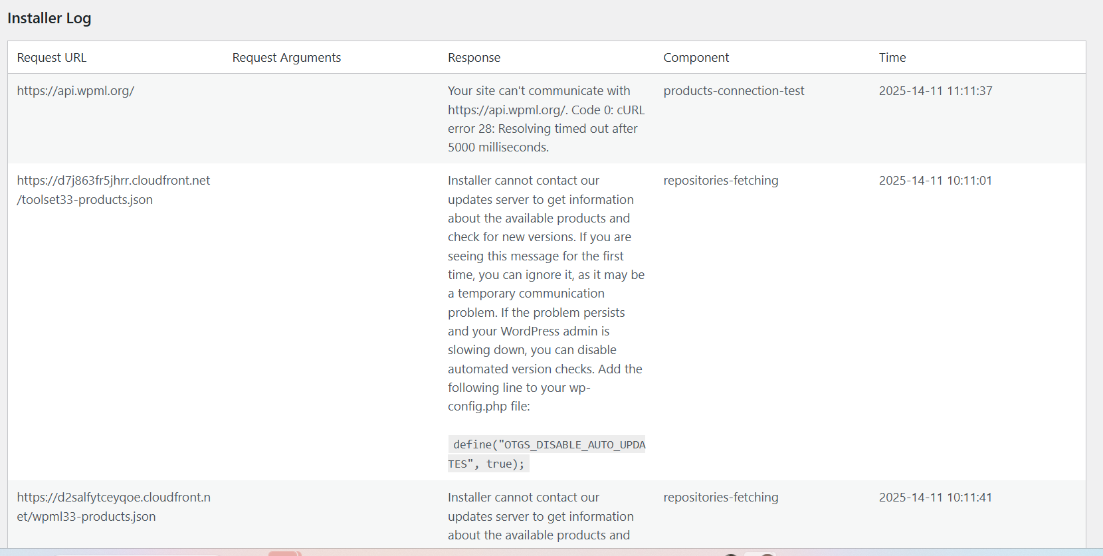Click repositories-fetching in the toolset33 row

point(720,181)
